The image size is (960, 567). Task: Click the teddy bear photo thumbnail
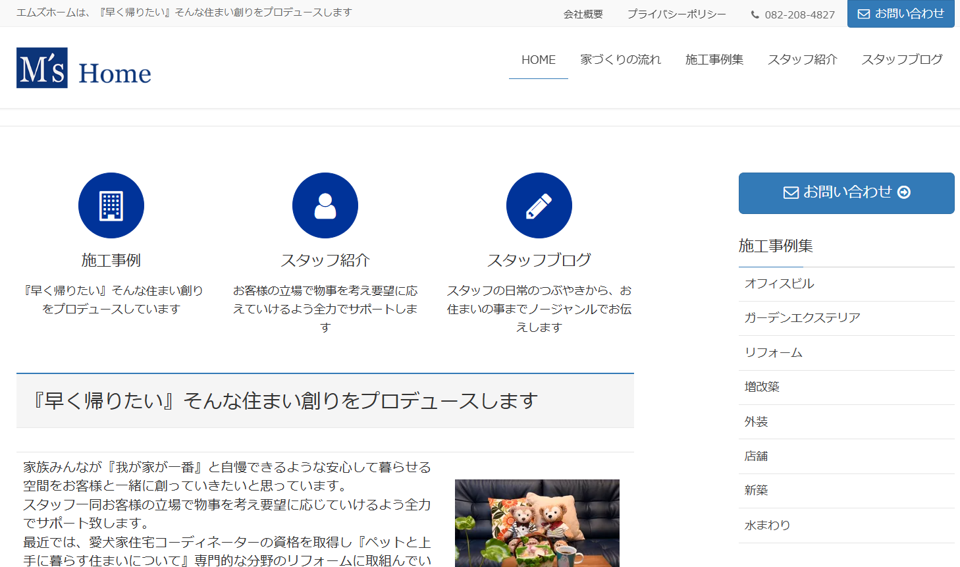[x=537, y=524]
